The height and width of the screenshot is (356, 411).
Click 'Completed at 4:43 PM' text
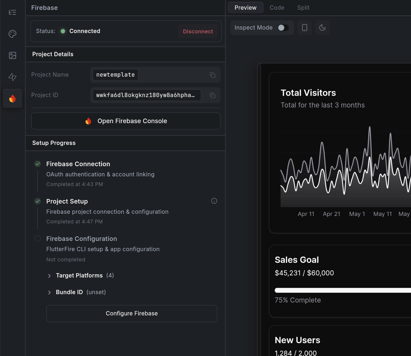[x=75, y=184]
